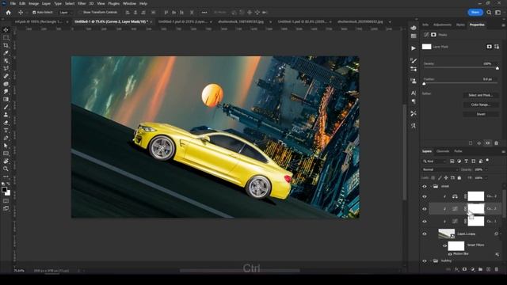Open the File menu
507x285 pixels.
[13, 3]
